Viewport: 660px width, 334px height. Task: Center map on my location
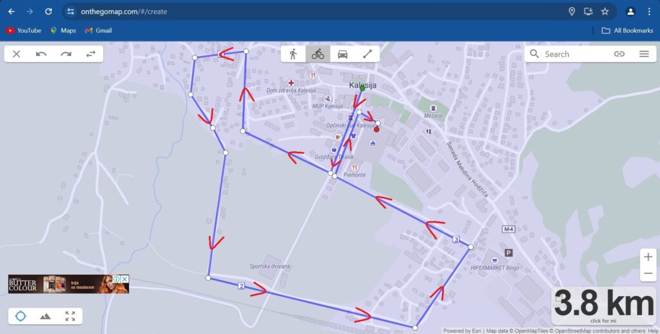click(21, 317)
